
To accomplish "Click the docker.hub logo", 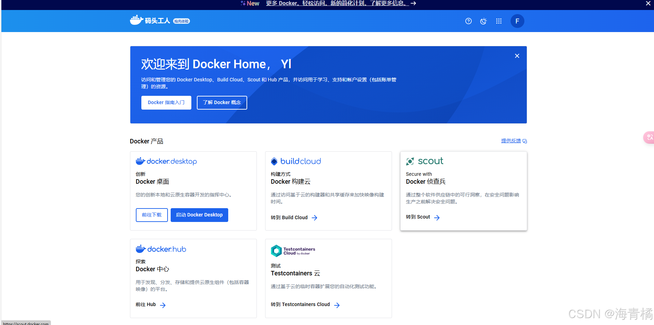I will point(161,249).
